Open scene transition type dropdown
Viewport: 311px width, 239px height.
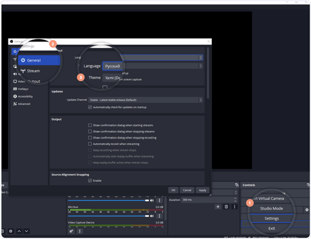click(x=236, y=192)
